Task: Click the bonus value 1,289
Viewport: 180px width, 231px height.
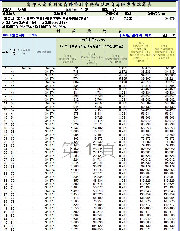Action: pos(75,170)
